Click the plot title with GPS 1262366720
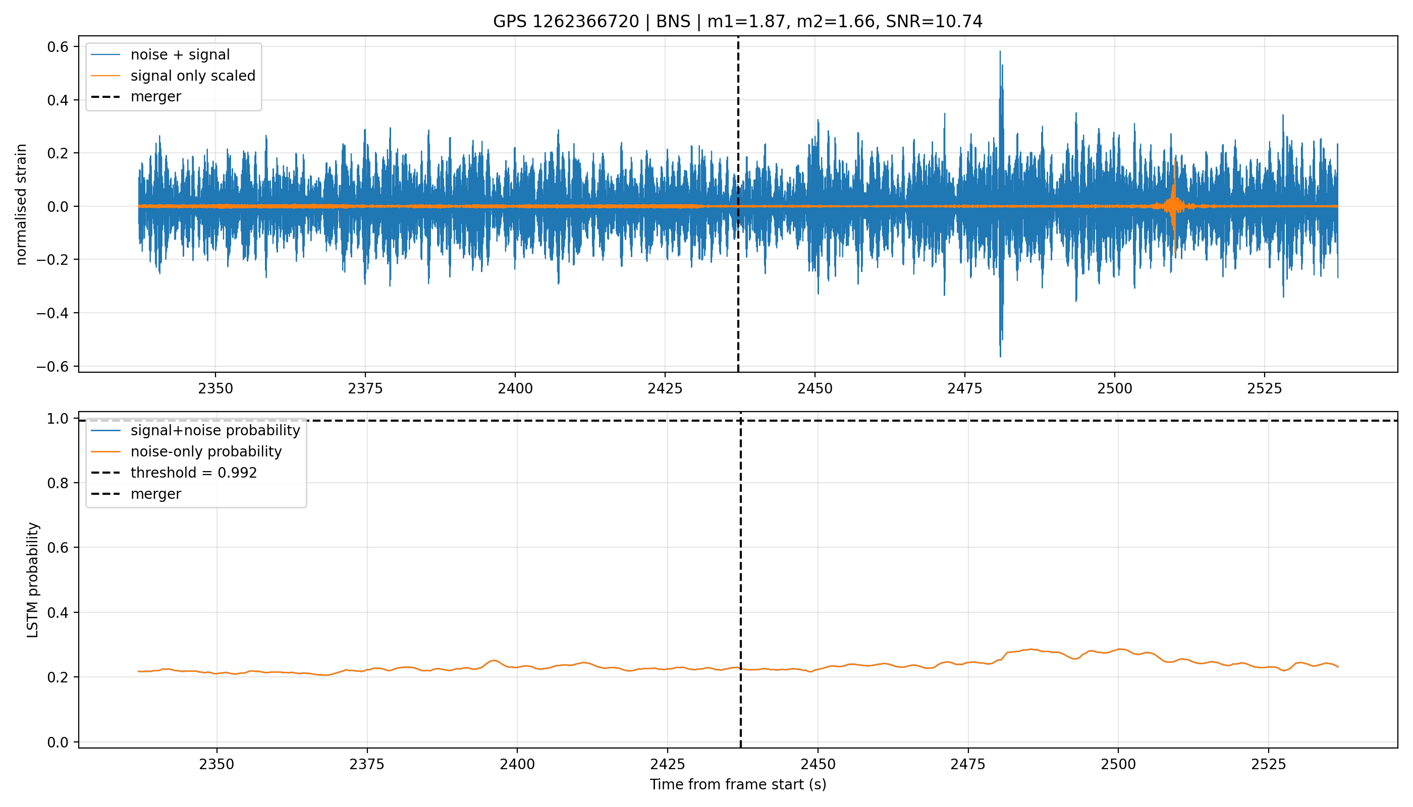This screenshot has height=807, width=1413. [x=738, y=21]
